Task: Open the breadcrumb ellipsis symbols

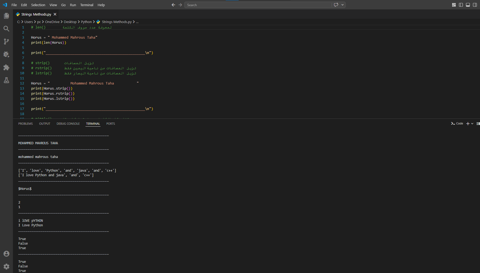Action: pos(137,22)
